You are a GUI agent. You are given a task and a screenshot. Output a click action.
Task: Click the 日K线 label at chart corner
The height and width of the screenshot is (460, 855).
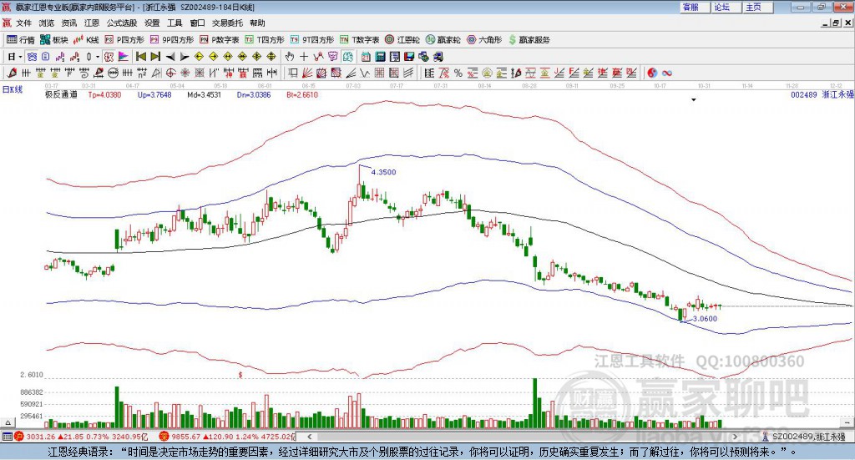coord(12,89)
